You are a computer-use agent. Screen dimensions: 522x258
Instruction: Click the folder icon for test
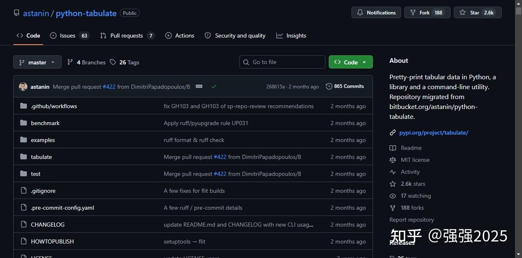click(24, 174)
